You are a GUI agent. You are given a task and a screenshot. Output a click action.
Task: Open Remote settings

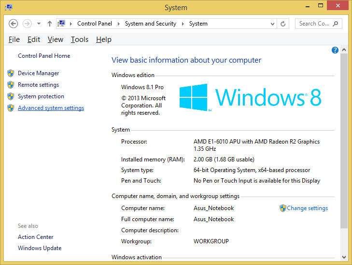(39, 85)
